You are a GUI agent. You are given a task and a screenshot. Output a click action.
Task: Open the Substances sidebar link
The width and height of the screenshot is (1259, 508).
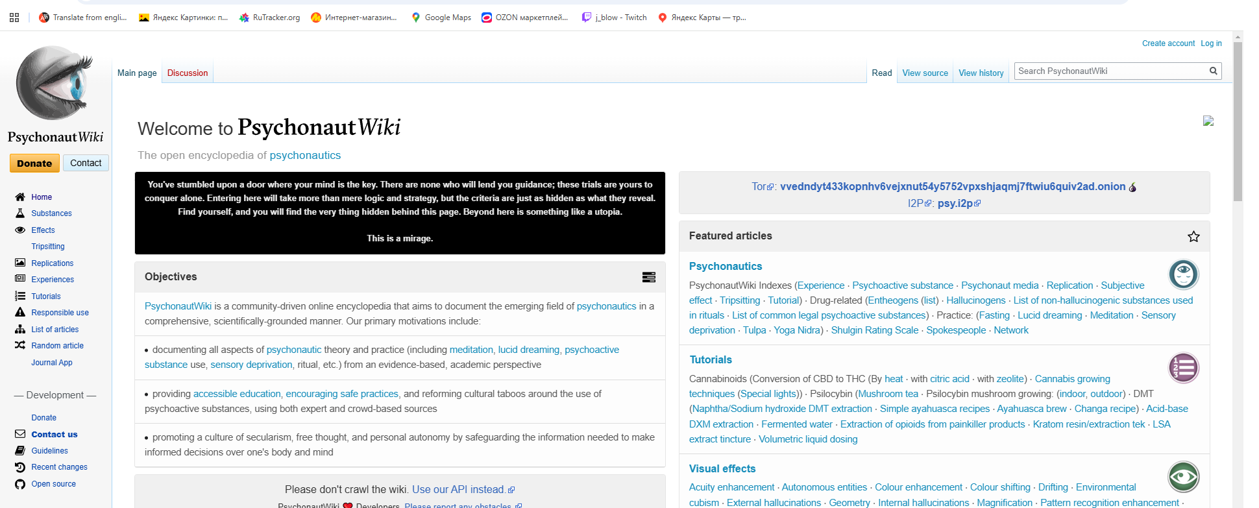tap(51, 213)
